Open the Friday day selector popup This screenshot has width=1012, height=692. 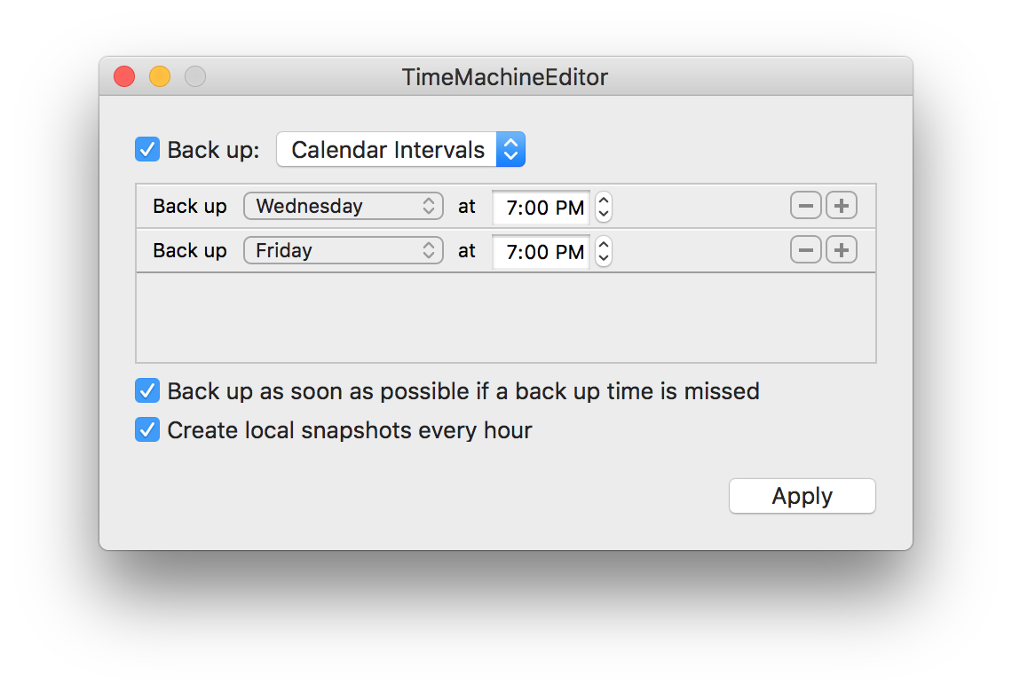point(344,250)
